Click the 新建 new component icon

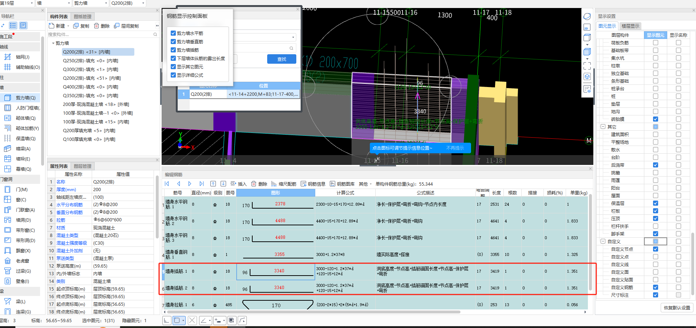(x=51, y=26)
